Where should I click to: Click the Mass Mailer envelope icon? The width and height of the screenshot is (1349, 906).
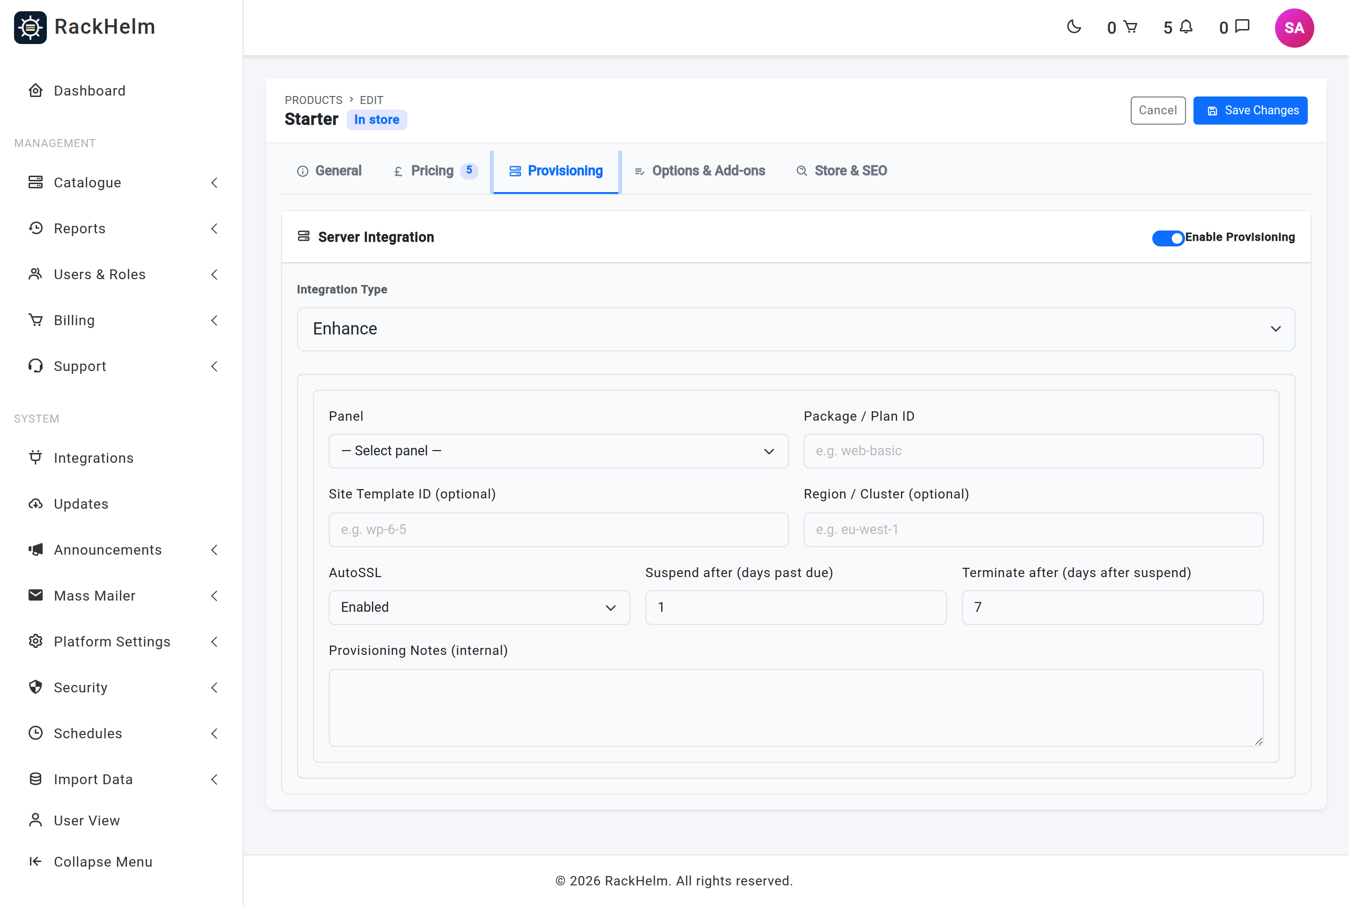coord(36,595)
